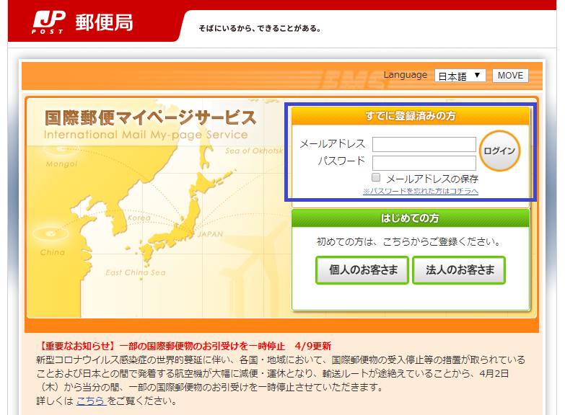Click the JAPAN label on the map

(x=210, y=234)
